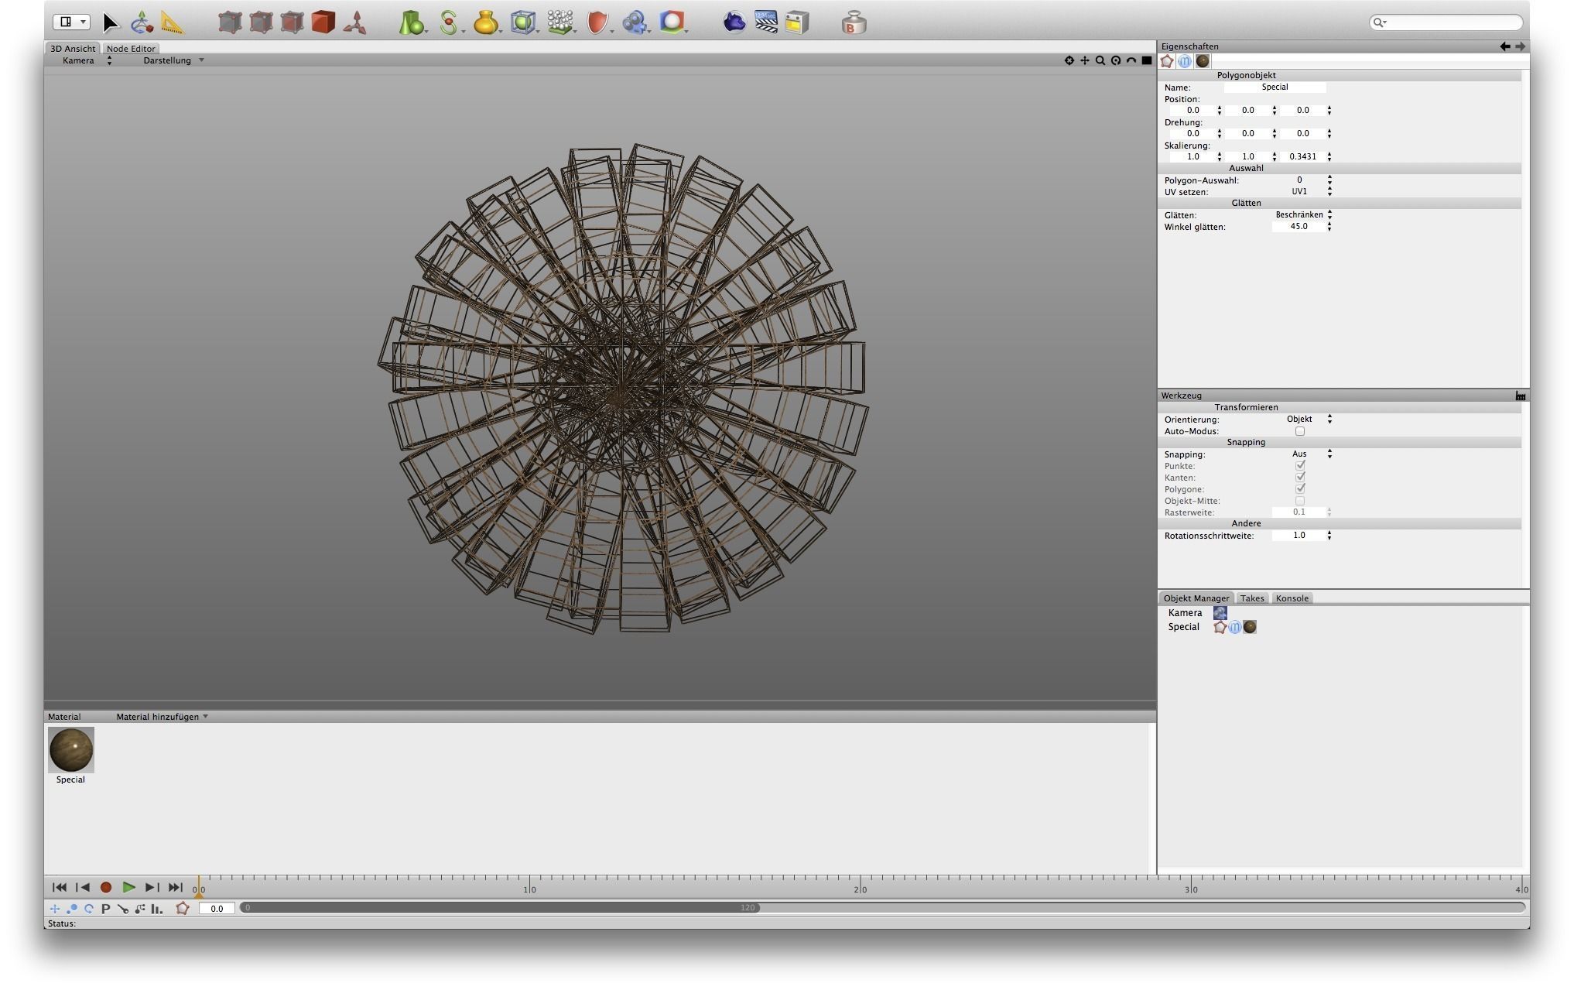1574x990 pixels.
Task: Enable the Auto-Modus checkbox
Action: [1300, 431]
